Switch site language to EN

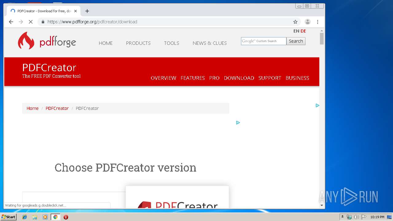click(x=296, y=31)
